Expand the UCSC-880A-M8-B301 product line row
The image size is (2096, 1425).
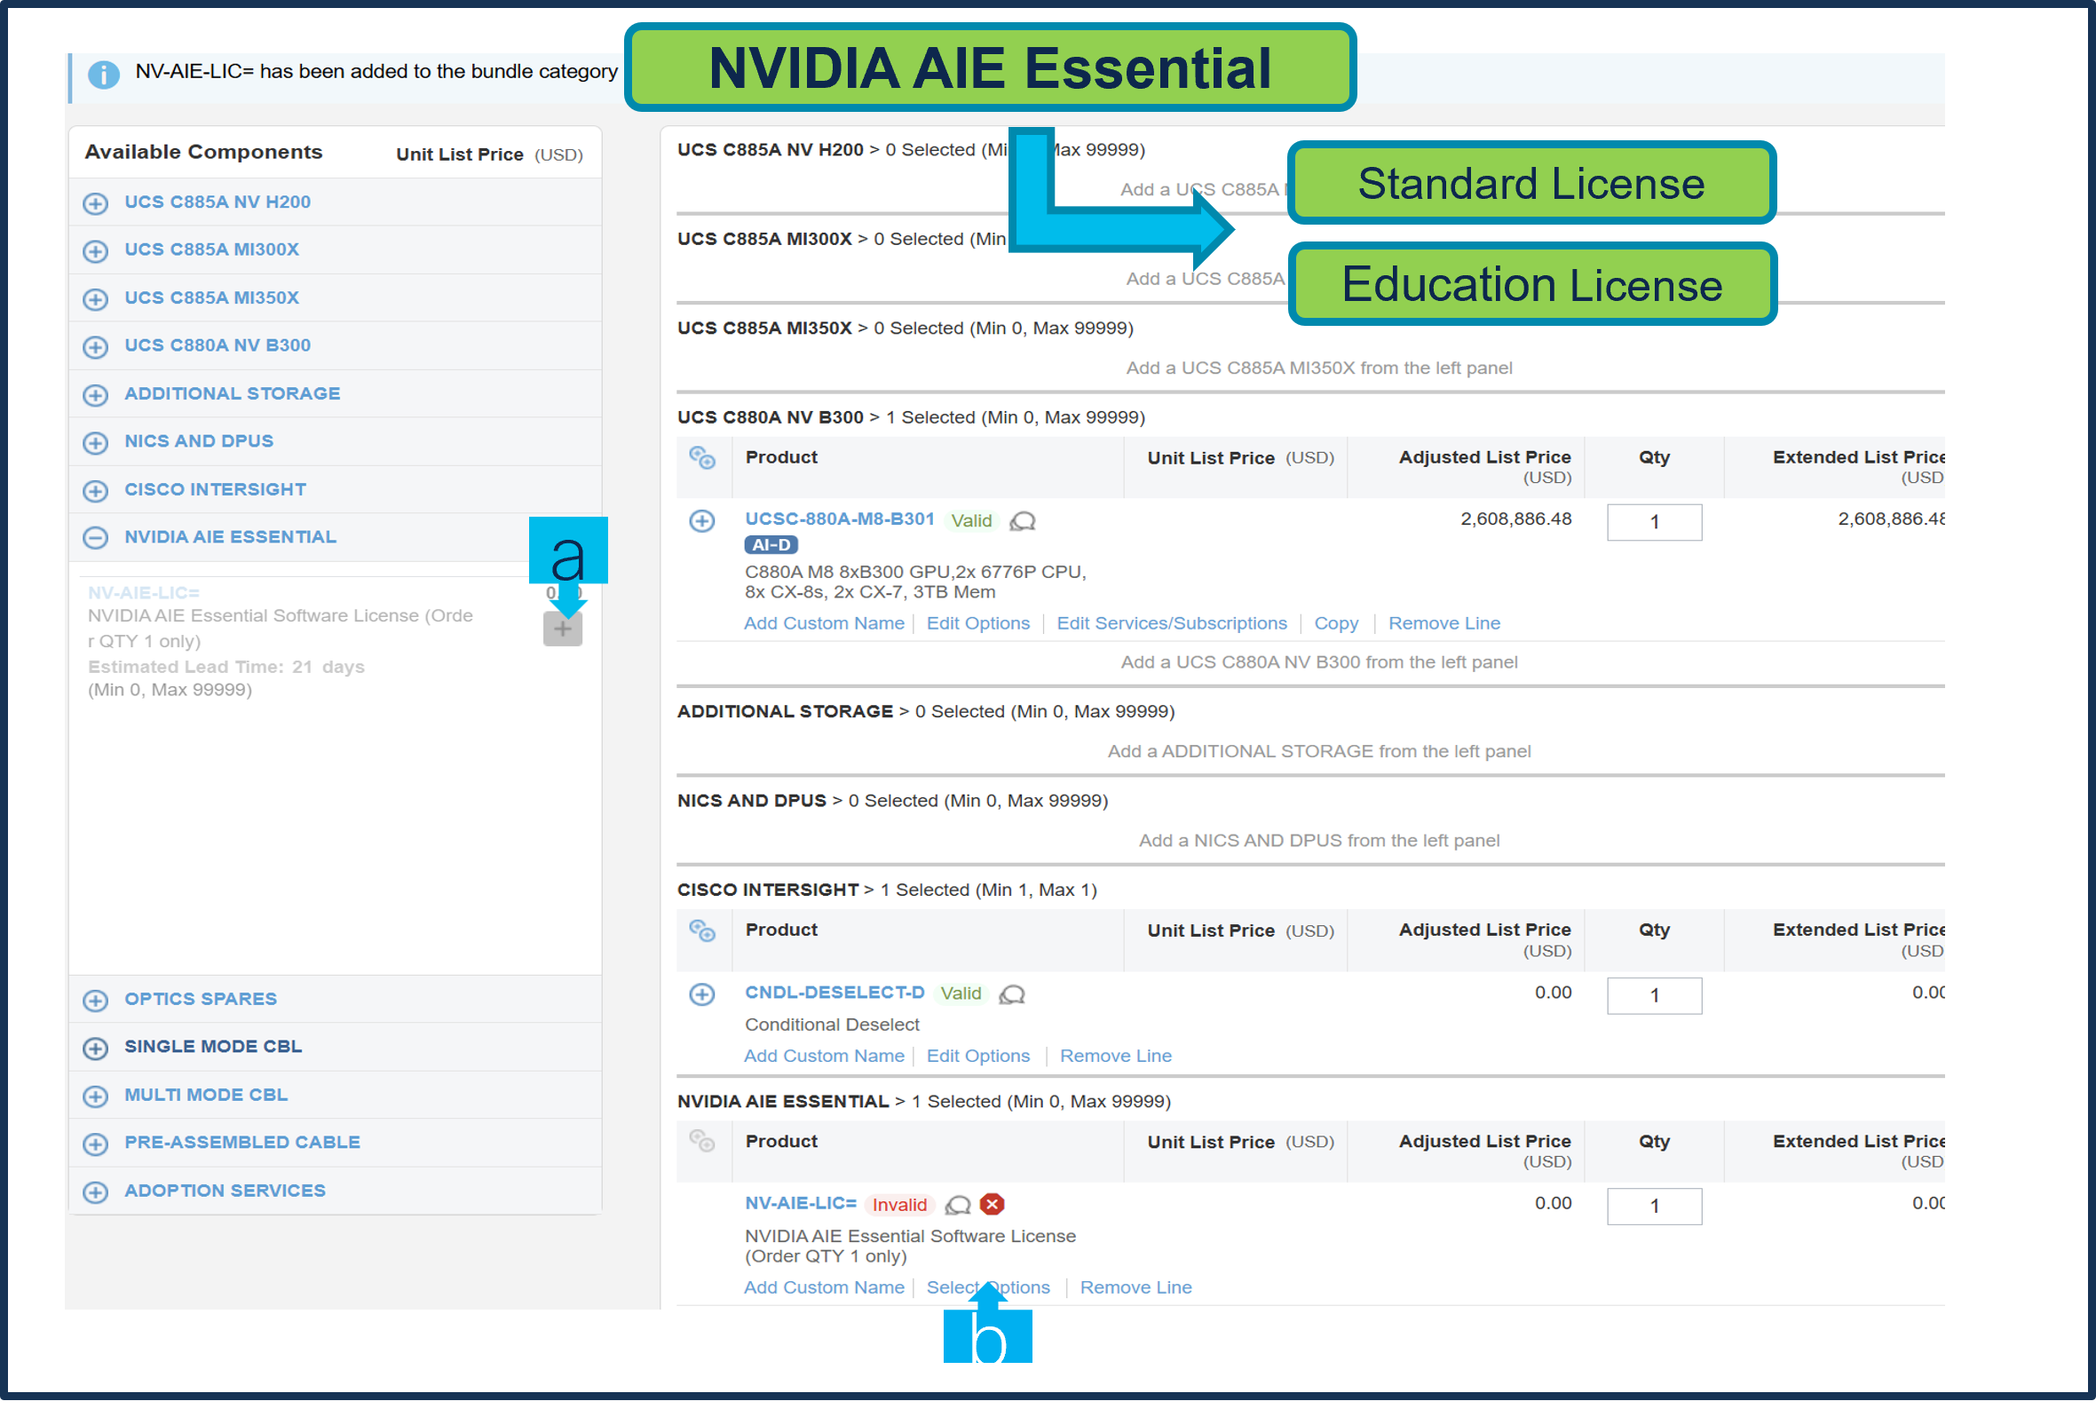701,521
